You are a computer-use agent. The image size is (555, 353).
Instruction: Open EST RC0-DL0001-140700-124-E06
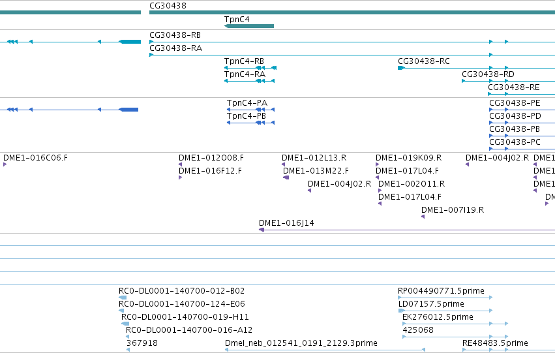tap(121, 311)
